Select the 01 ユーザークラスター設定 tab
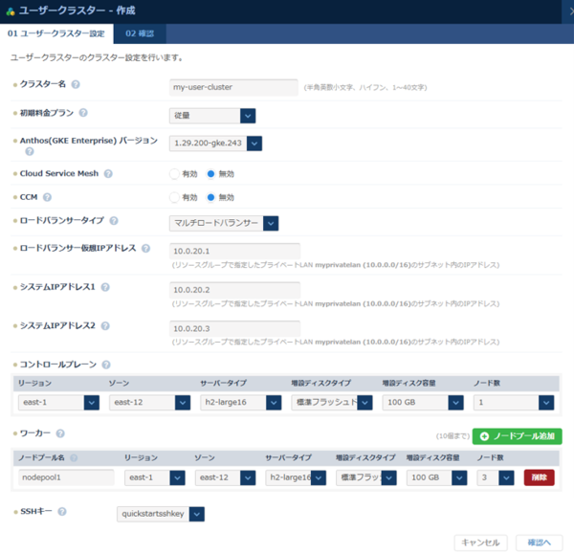Viewport: 574px width, 554px height. (x=55, y=33)
